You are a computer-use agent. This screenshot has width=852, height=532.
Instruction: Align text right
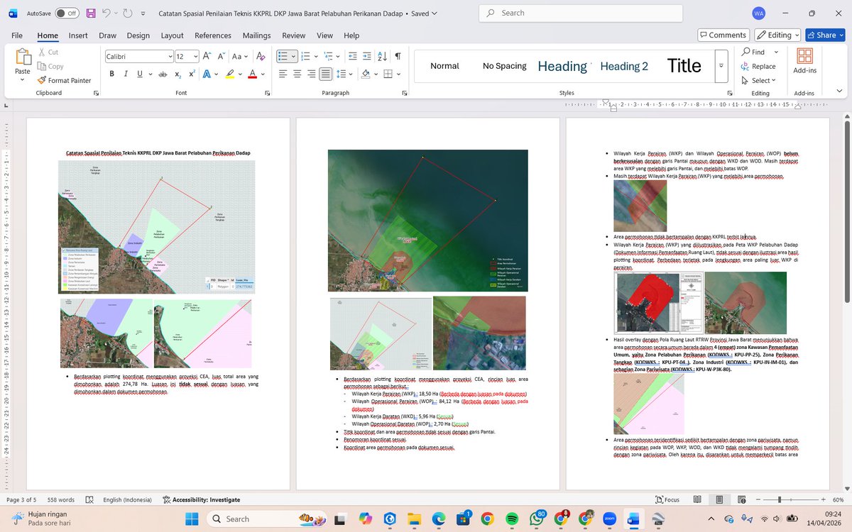311,74
